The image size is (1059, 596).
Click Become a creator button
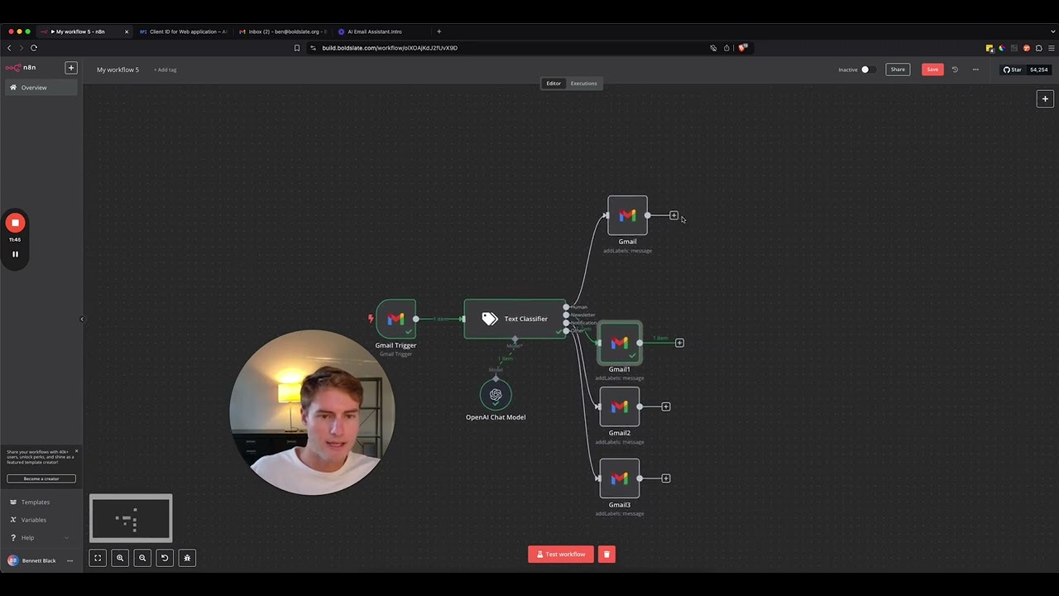click(41, 478)
